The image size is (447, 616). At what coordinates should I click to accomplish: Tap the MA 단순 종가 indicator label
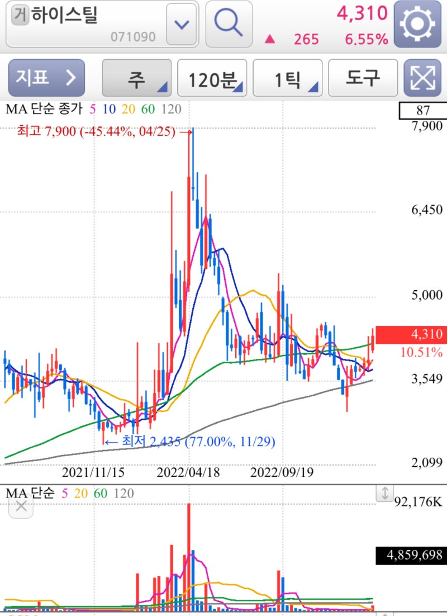44,109
